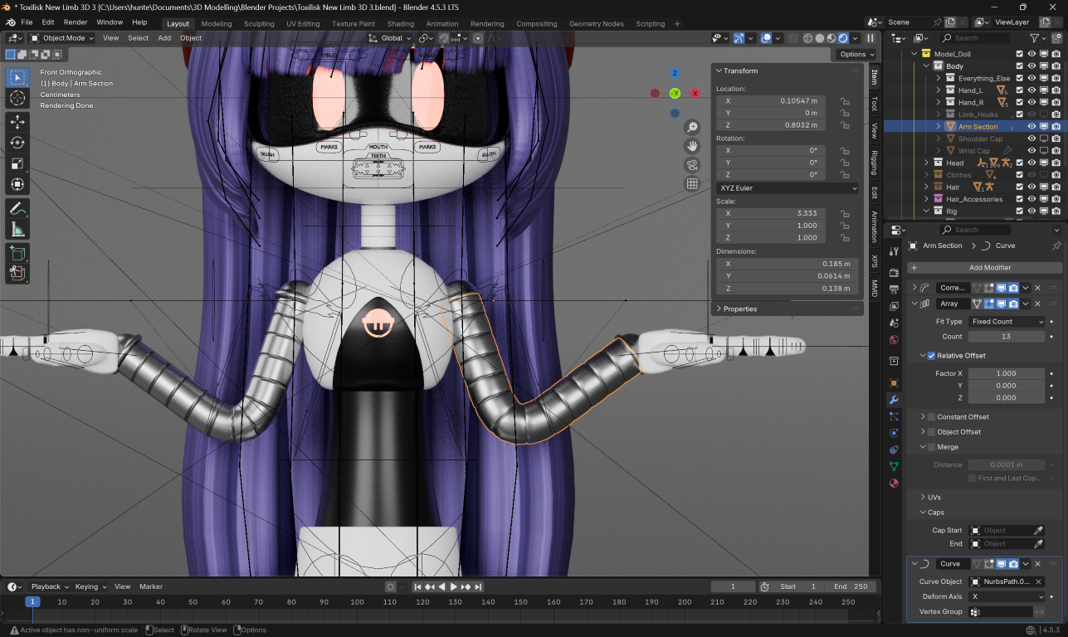Uncheck the Head collection exclude checkbox

[x=1020, y=163]
